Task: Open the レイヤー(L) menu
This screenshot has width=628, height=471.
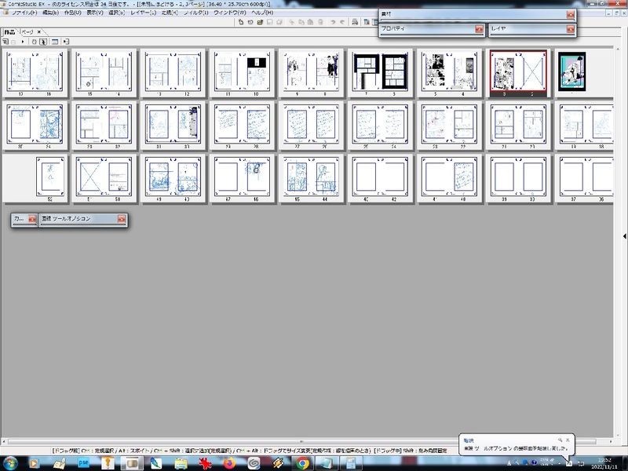Action: pos(143,13)
